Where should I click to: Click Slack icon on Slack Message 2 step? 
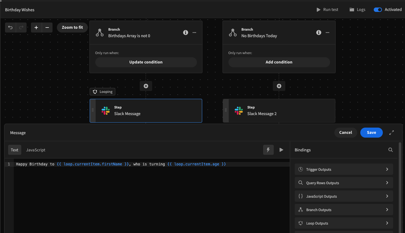tap(239, 111)
